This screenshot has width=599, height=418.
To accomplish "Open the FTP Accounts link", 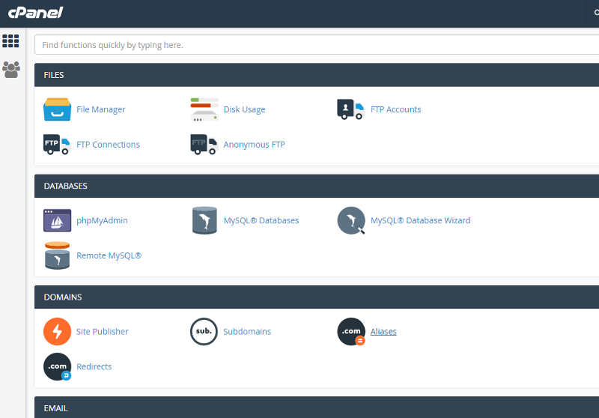I will pos(396,109).
